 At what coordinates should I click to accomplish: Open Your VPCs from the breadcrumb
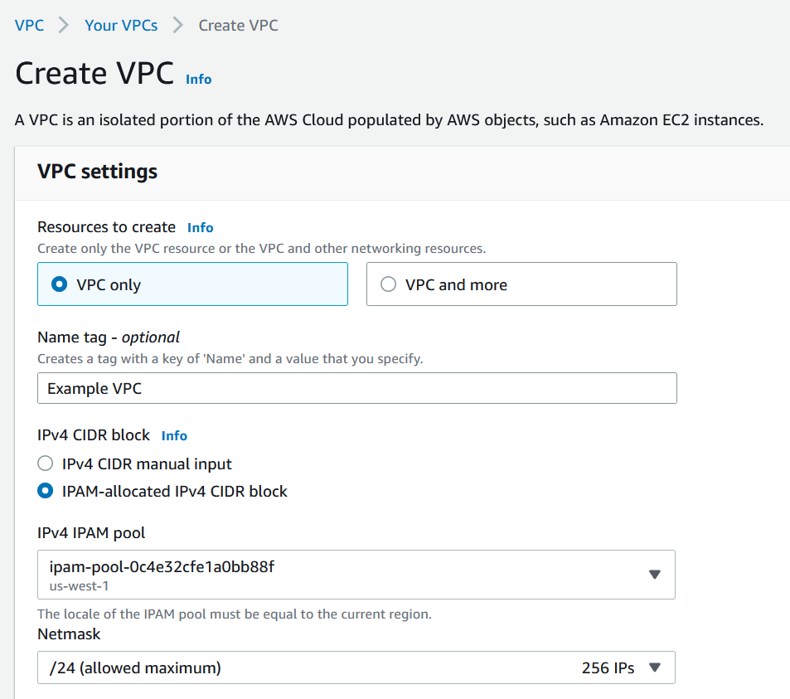pos(121,25)
